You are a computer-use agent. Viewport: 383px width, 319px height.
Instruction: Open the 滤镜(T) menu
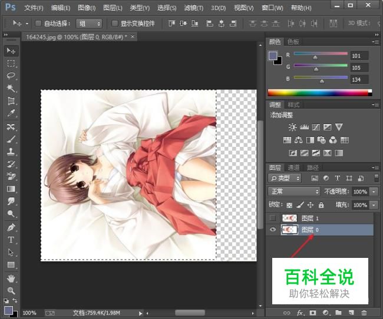194,8
